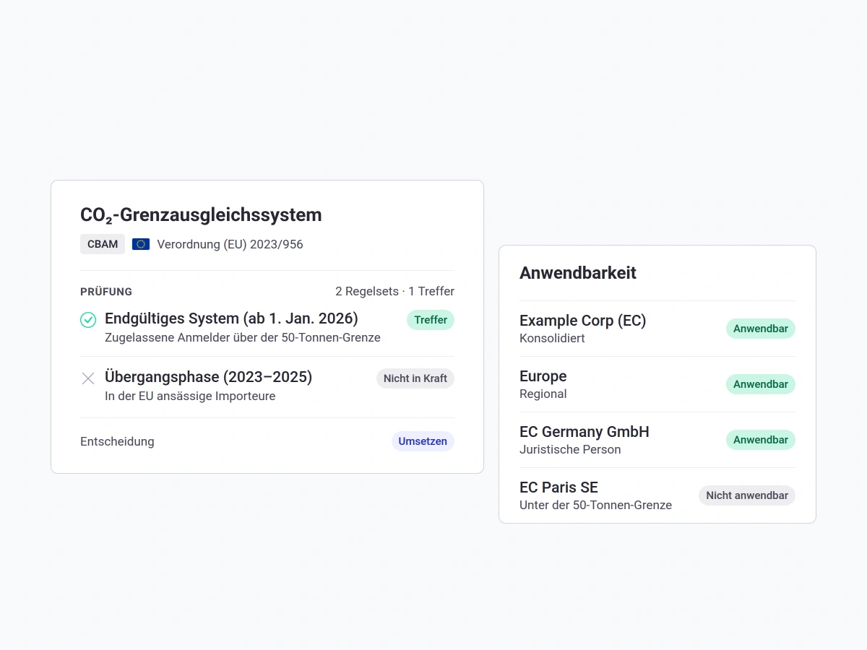Click the Anwendbarkeit heading
This screenshot has width=867, height=650.
pos(578,273)
